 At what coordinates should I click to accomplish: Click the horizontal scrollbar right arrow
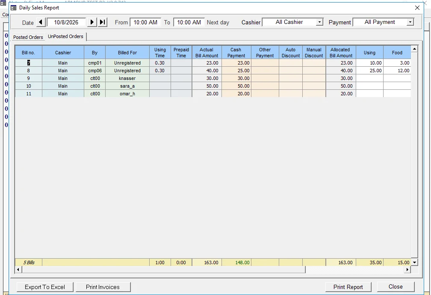407,270
